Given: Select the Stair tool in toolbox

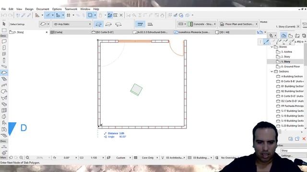Looking at the screenshot, I should [4, 79].
